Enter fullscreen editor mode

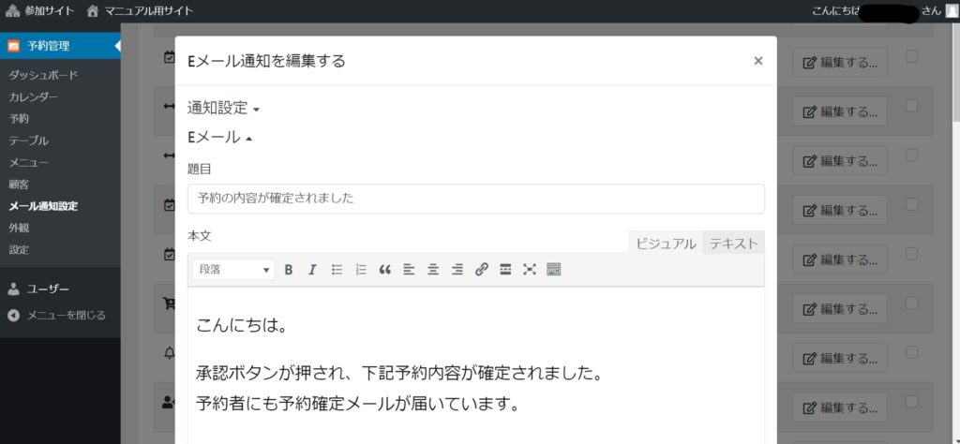pos(530,270)
